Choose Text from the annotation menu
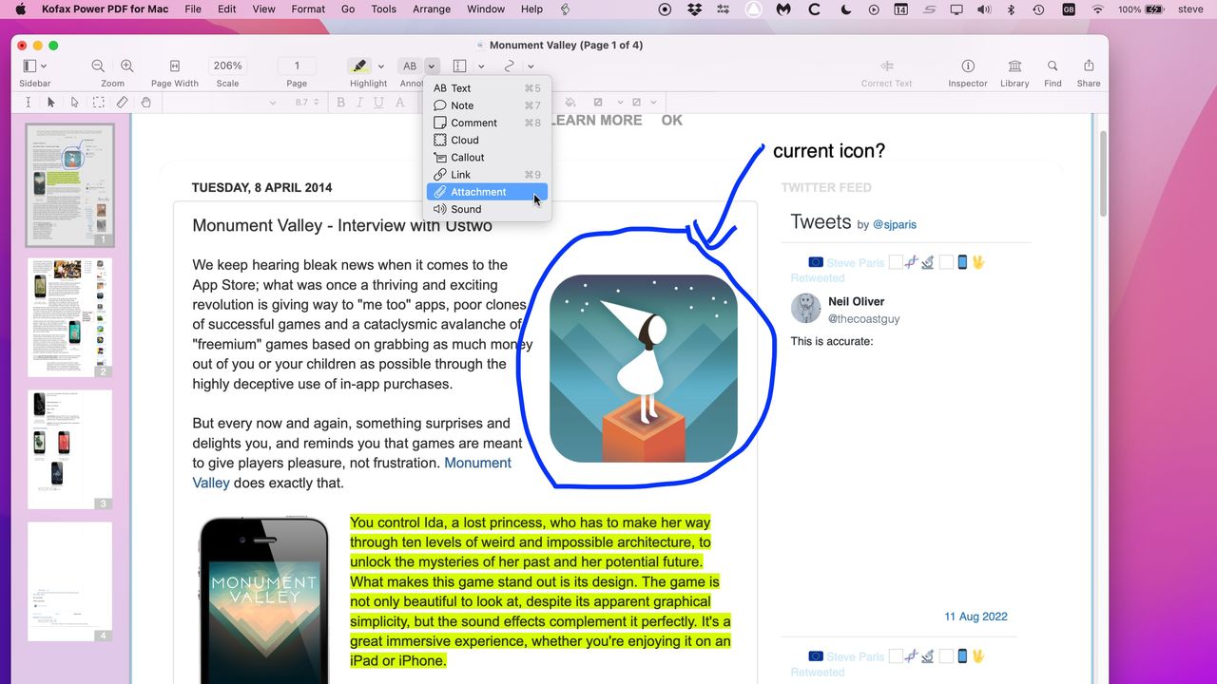Image resolution: width=1217 pixels, height=684 pixels. pos(487,88)
